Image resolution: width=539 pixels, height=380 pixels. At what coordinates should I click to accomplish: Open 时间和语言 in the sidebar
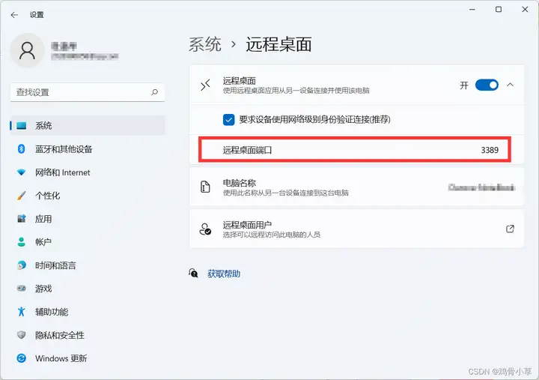[x=88, y=265]
